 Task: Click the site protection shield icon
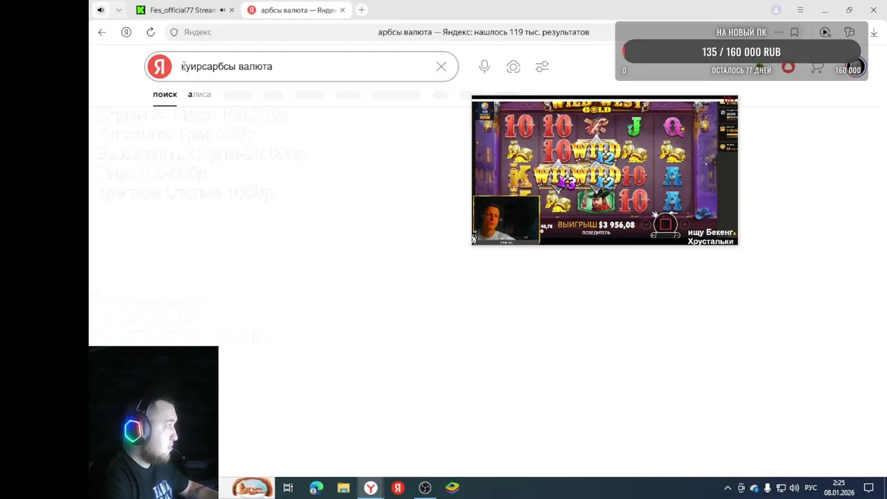[x=174, y=32]
